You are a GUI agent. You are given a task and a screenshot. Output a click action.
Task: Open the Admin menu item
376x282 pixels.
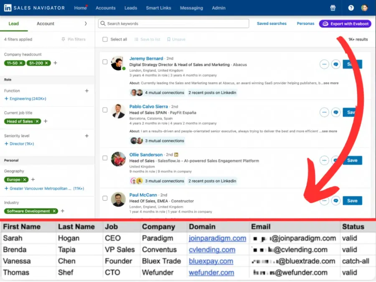pos(218,8)
